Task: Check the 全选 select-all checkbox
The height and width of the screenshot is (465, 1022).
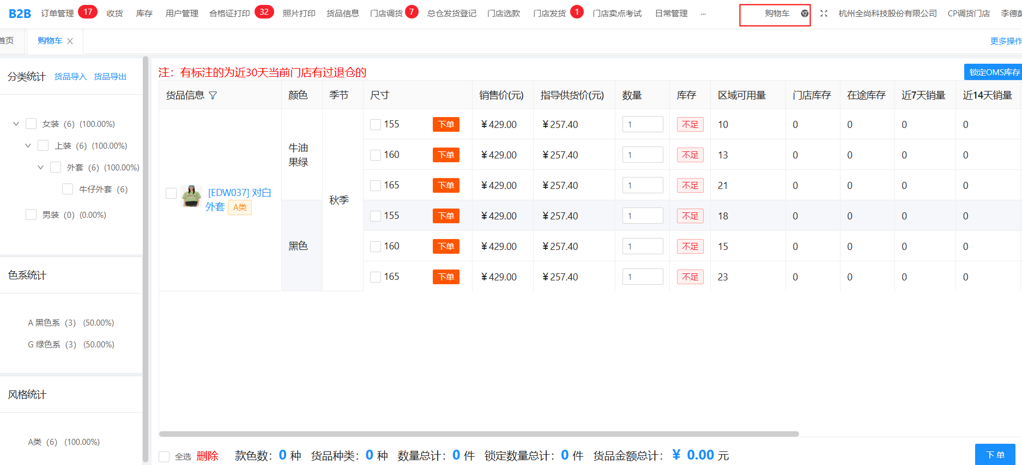Action: pyautogui.click(x=164, y=456)
